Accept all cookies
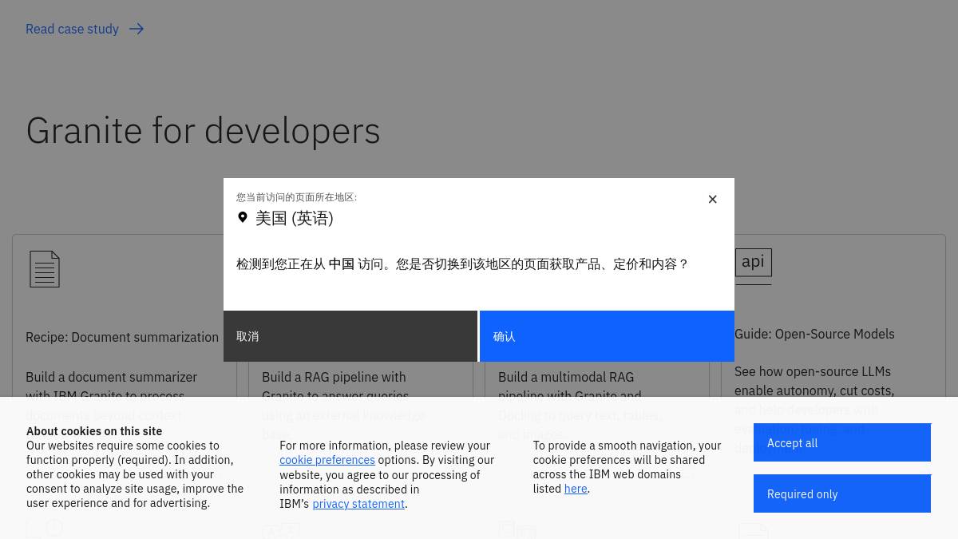This screenshot has width=958, height=539. pos(842,442)
